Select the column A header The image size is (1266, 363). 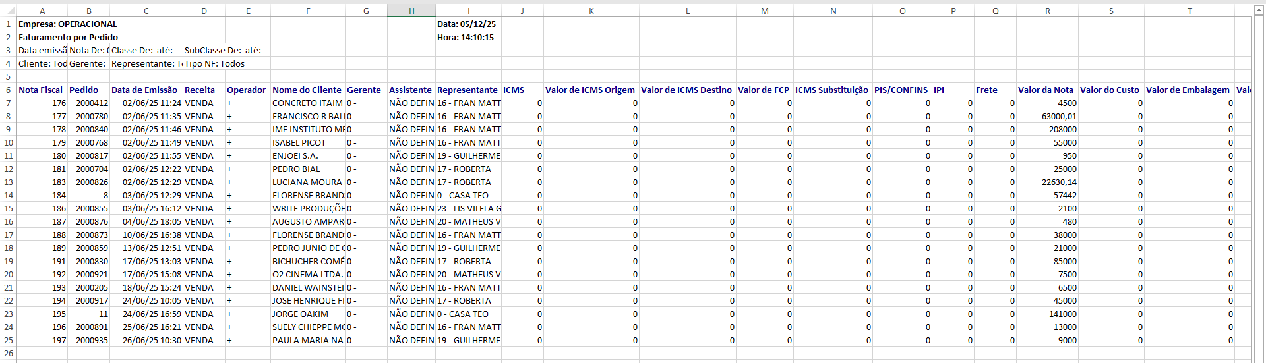(x=42, y=11)
